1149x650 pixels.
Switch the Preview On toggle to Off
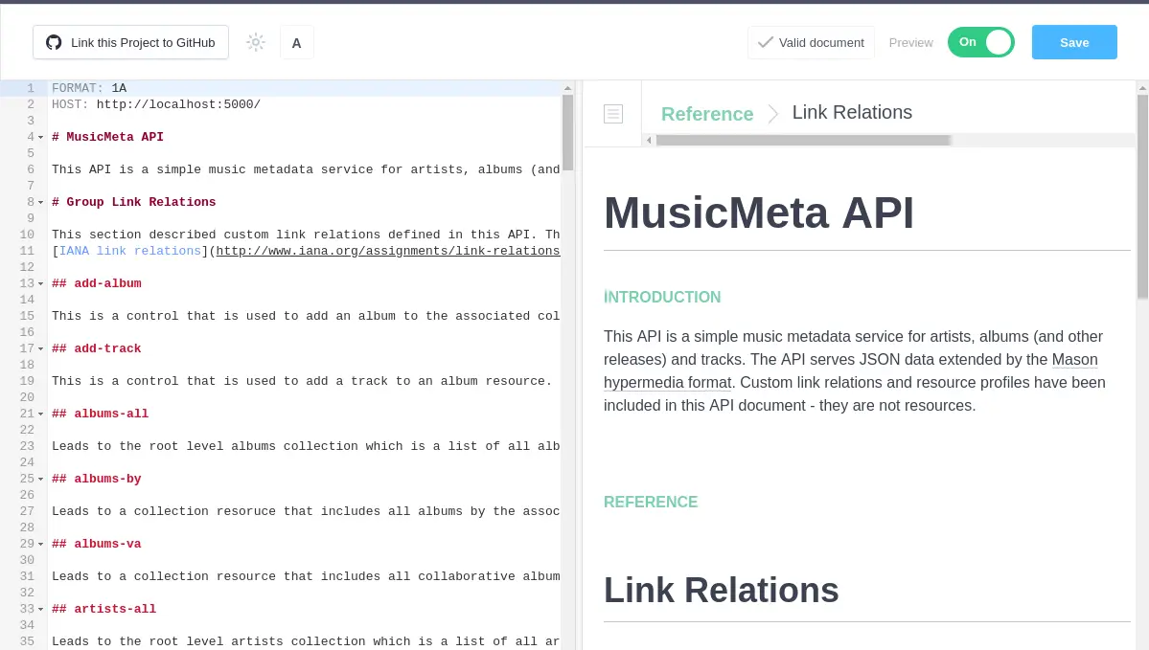coord(980,42)
